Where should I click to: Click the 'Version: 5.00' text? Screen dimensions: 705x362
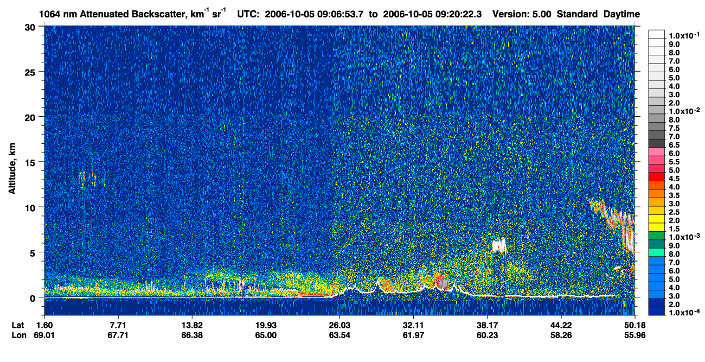tap(523, 14)
